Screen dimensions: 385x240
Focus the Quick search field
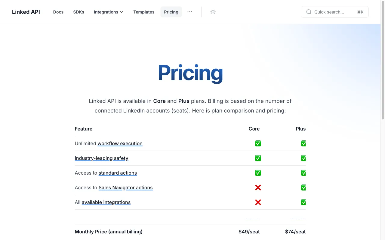point(334,12)
